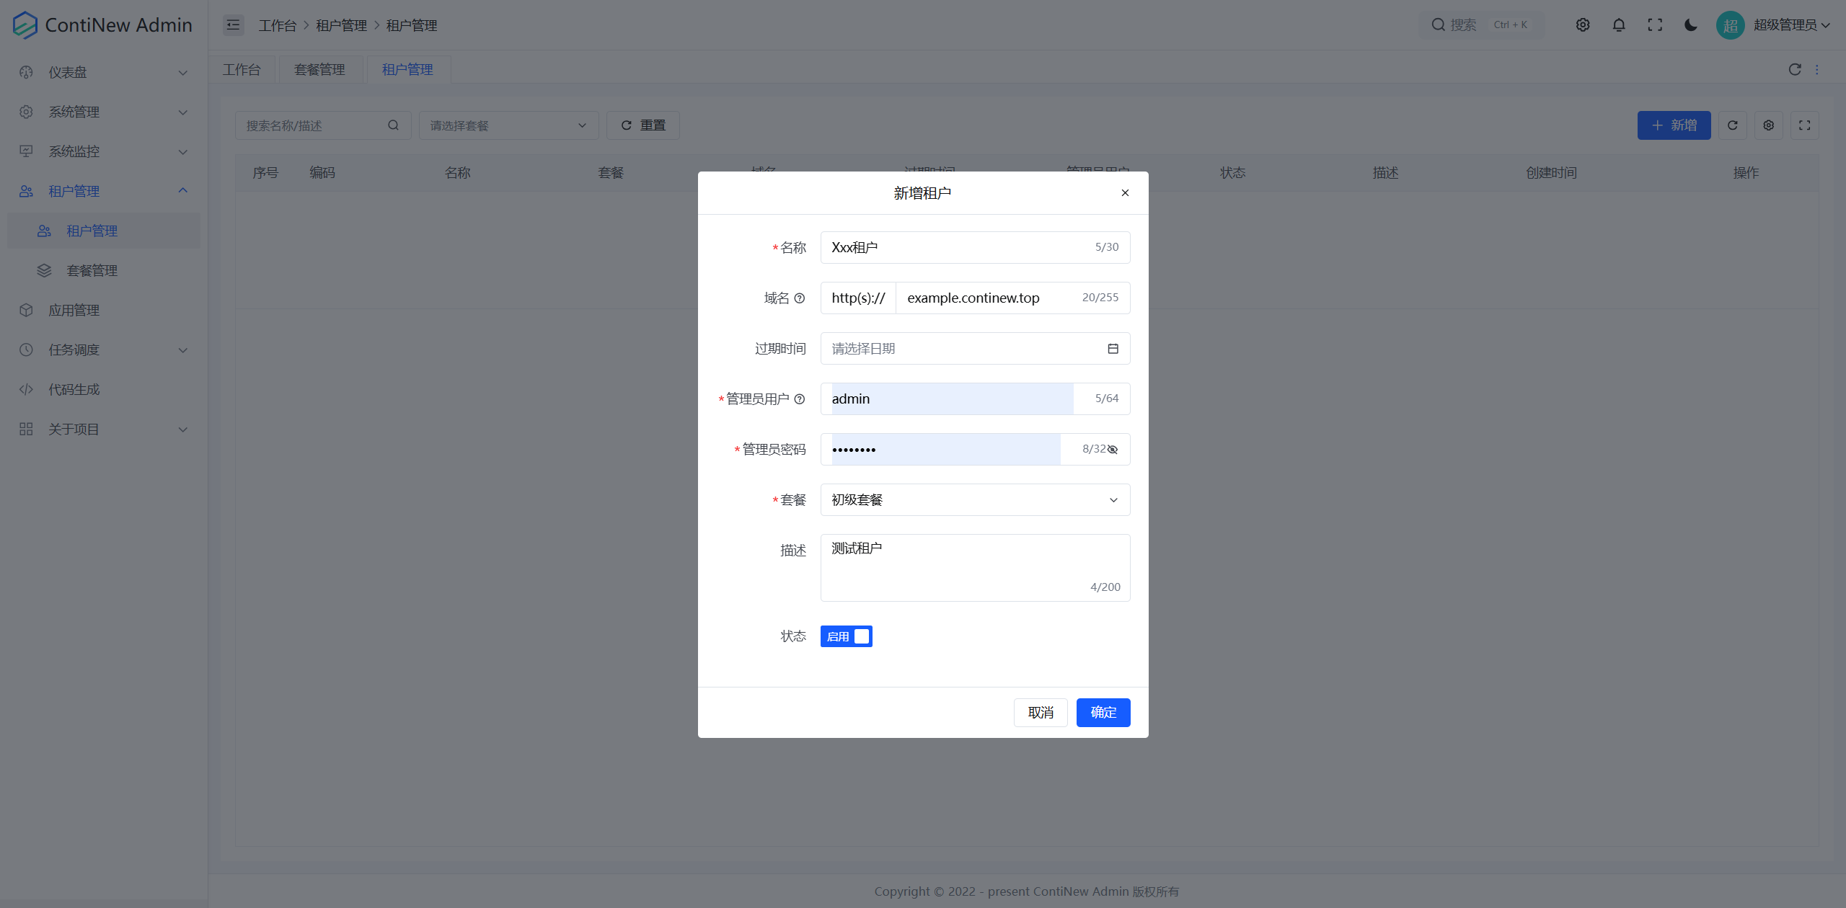Click refresh table icon button
Image resolution: width=1846 pixels, height=908 pixels.
(1733, 125)
